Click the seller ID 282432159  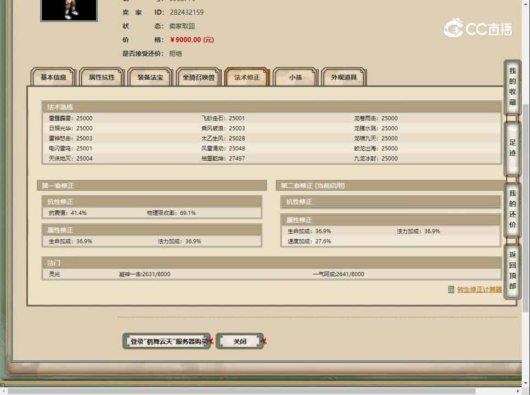(x=186, y=12)
